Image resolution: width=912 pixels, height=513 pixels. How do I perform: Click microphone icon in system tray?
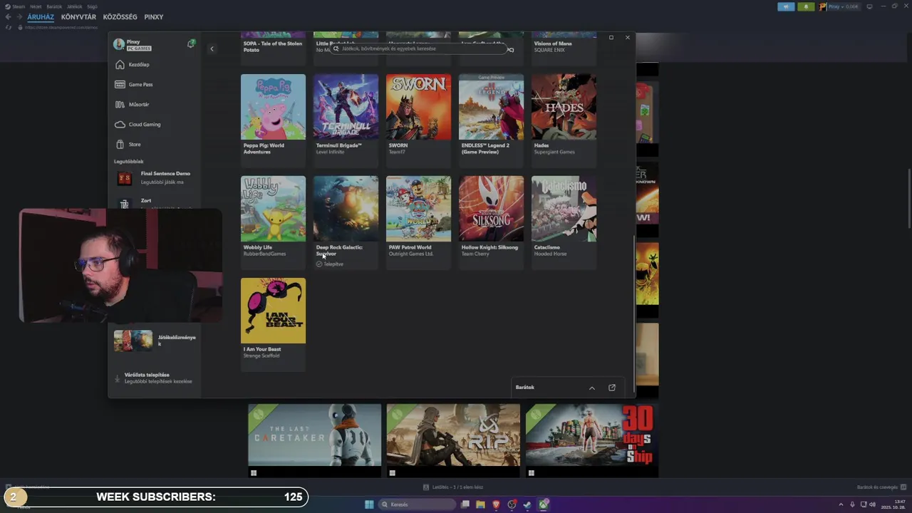coord(852,504)
